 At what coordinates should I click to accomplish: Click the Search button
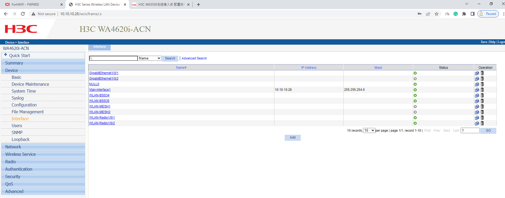(x=170, y=58)
